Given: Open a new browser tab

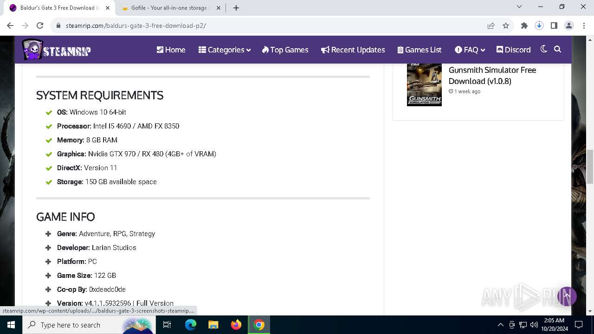Looking at the screenshot, I should (x=236, y=8).
